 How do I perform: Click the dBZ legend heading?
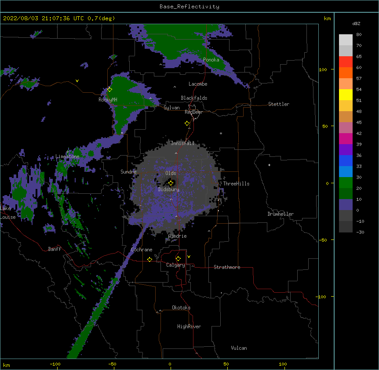(356, 23)
